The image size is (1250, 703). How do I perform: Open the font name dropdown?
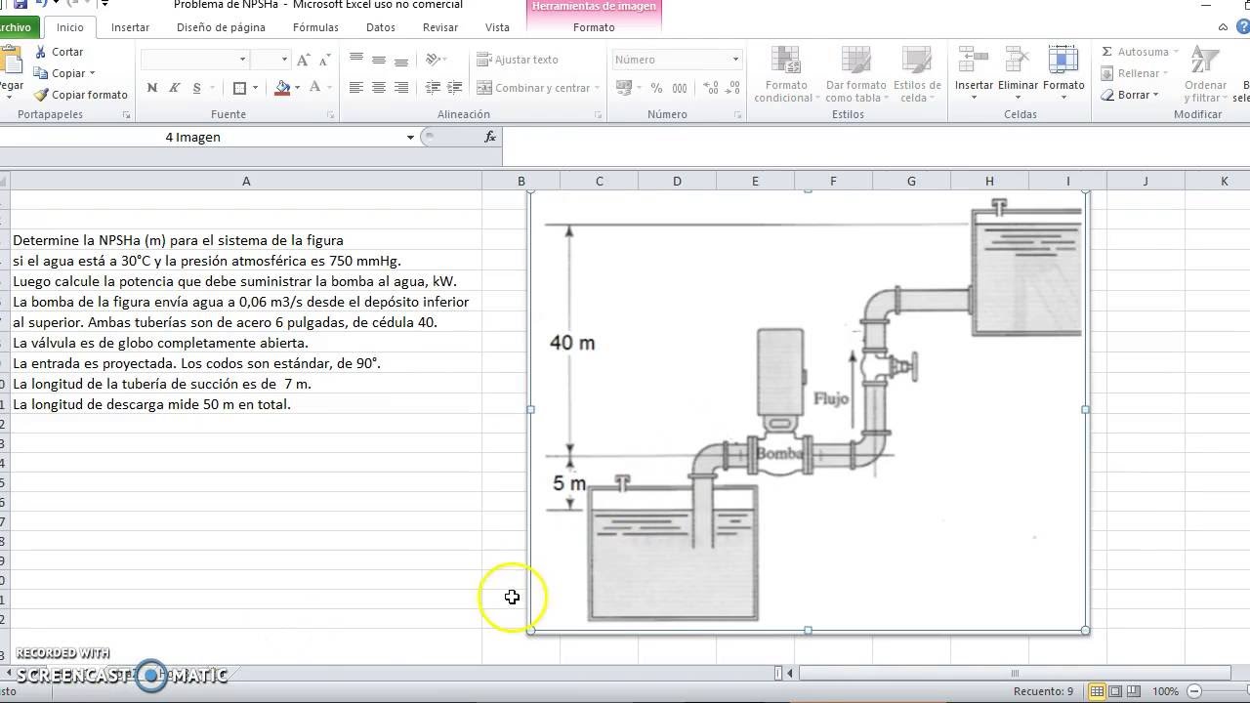coord(243,60)
